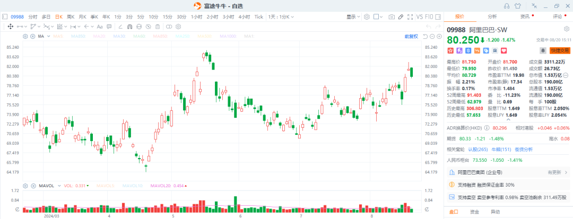The height and width of the screenshot is (219, 573).
Task: Click the overlapping circles drawing-toolbar icon
Action: 169,27
